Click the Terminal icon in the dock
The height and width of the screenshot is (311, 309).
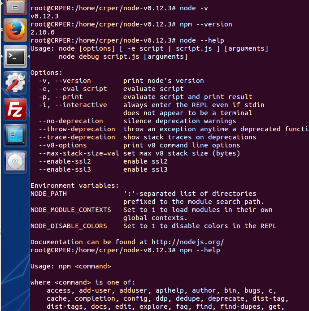pyautogui.click(x=15, y=56)
